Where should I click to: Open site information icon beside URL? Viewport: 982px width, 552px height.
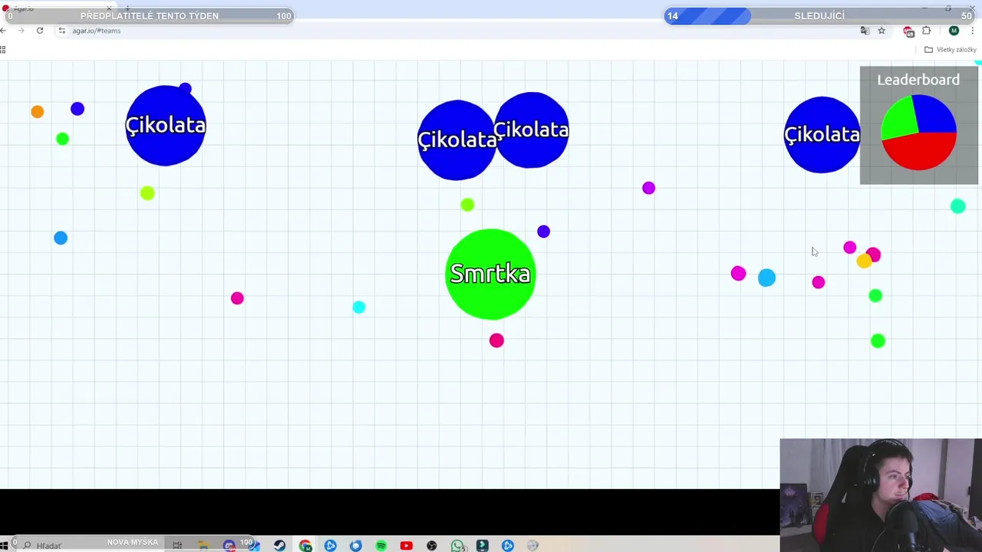click(x=62, y=31)
